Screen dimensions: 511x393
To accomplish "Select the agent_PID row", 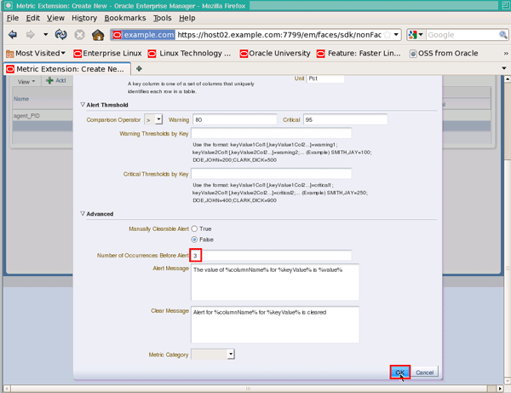I will tap(43, 115).
